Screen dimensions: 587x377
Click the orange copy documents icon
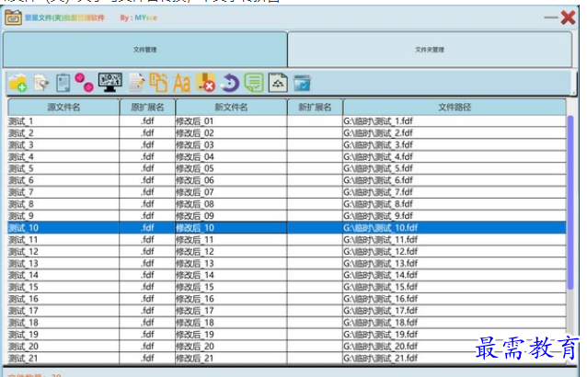[x=158, y=83]
